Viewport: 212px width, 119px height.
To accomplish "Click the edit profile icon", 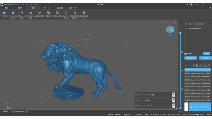I will coord(206,65).
